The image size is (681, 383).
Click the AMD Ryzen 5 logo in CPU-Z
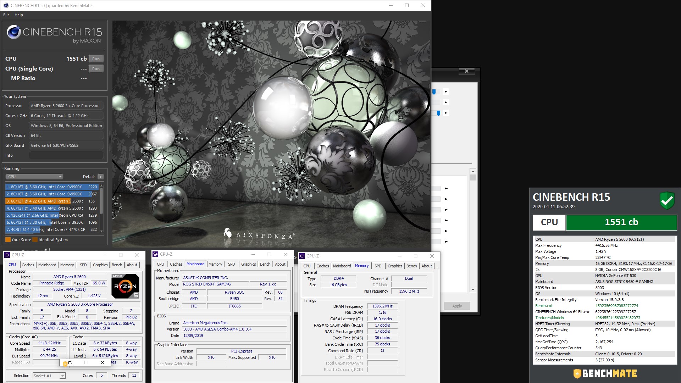tap(126, 286)
